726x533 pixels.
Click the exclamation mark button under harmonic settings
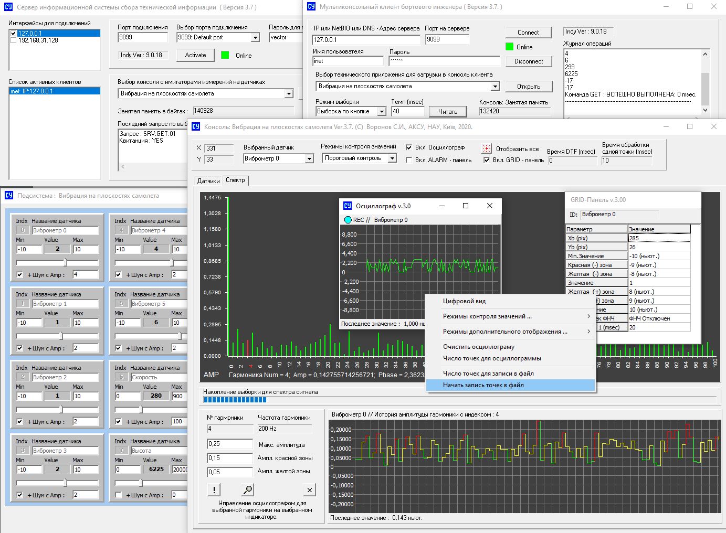pos(214,489)
